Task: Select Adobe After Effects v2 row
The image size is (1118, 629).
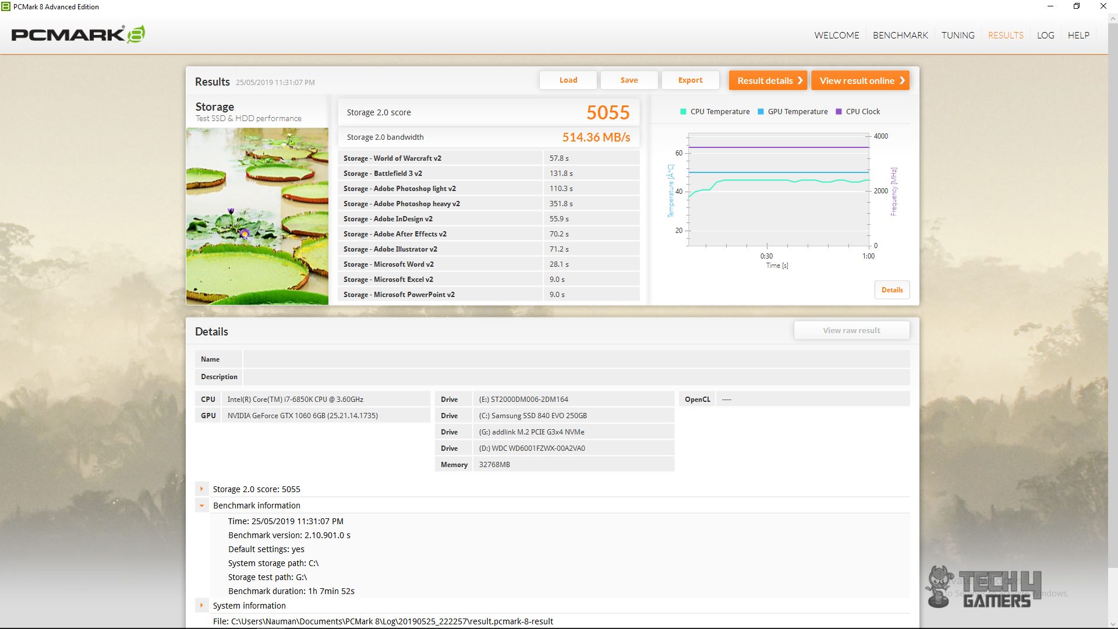Action: [x=489, y=234]
